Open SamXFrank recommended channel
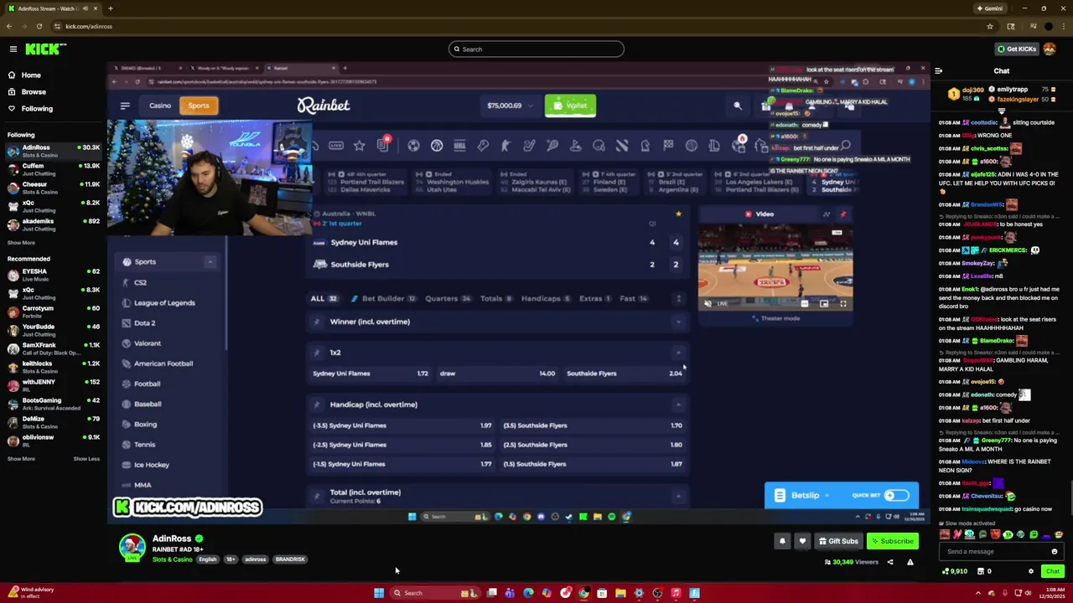Image resolution: width=1073 pixels, height=603 pixels. (52, 349)
